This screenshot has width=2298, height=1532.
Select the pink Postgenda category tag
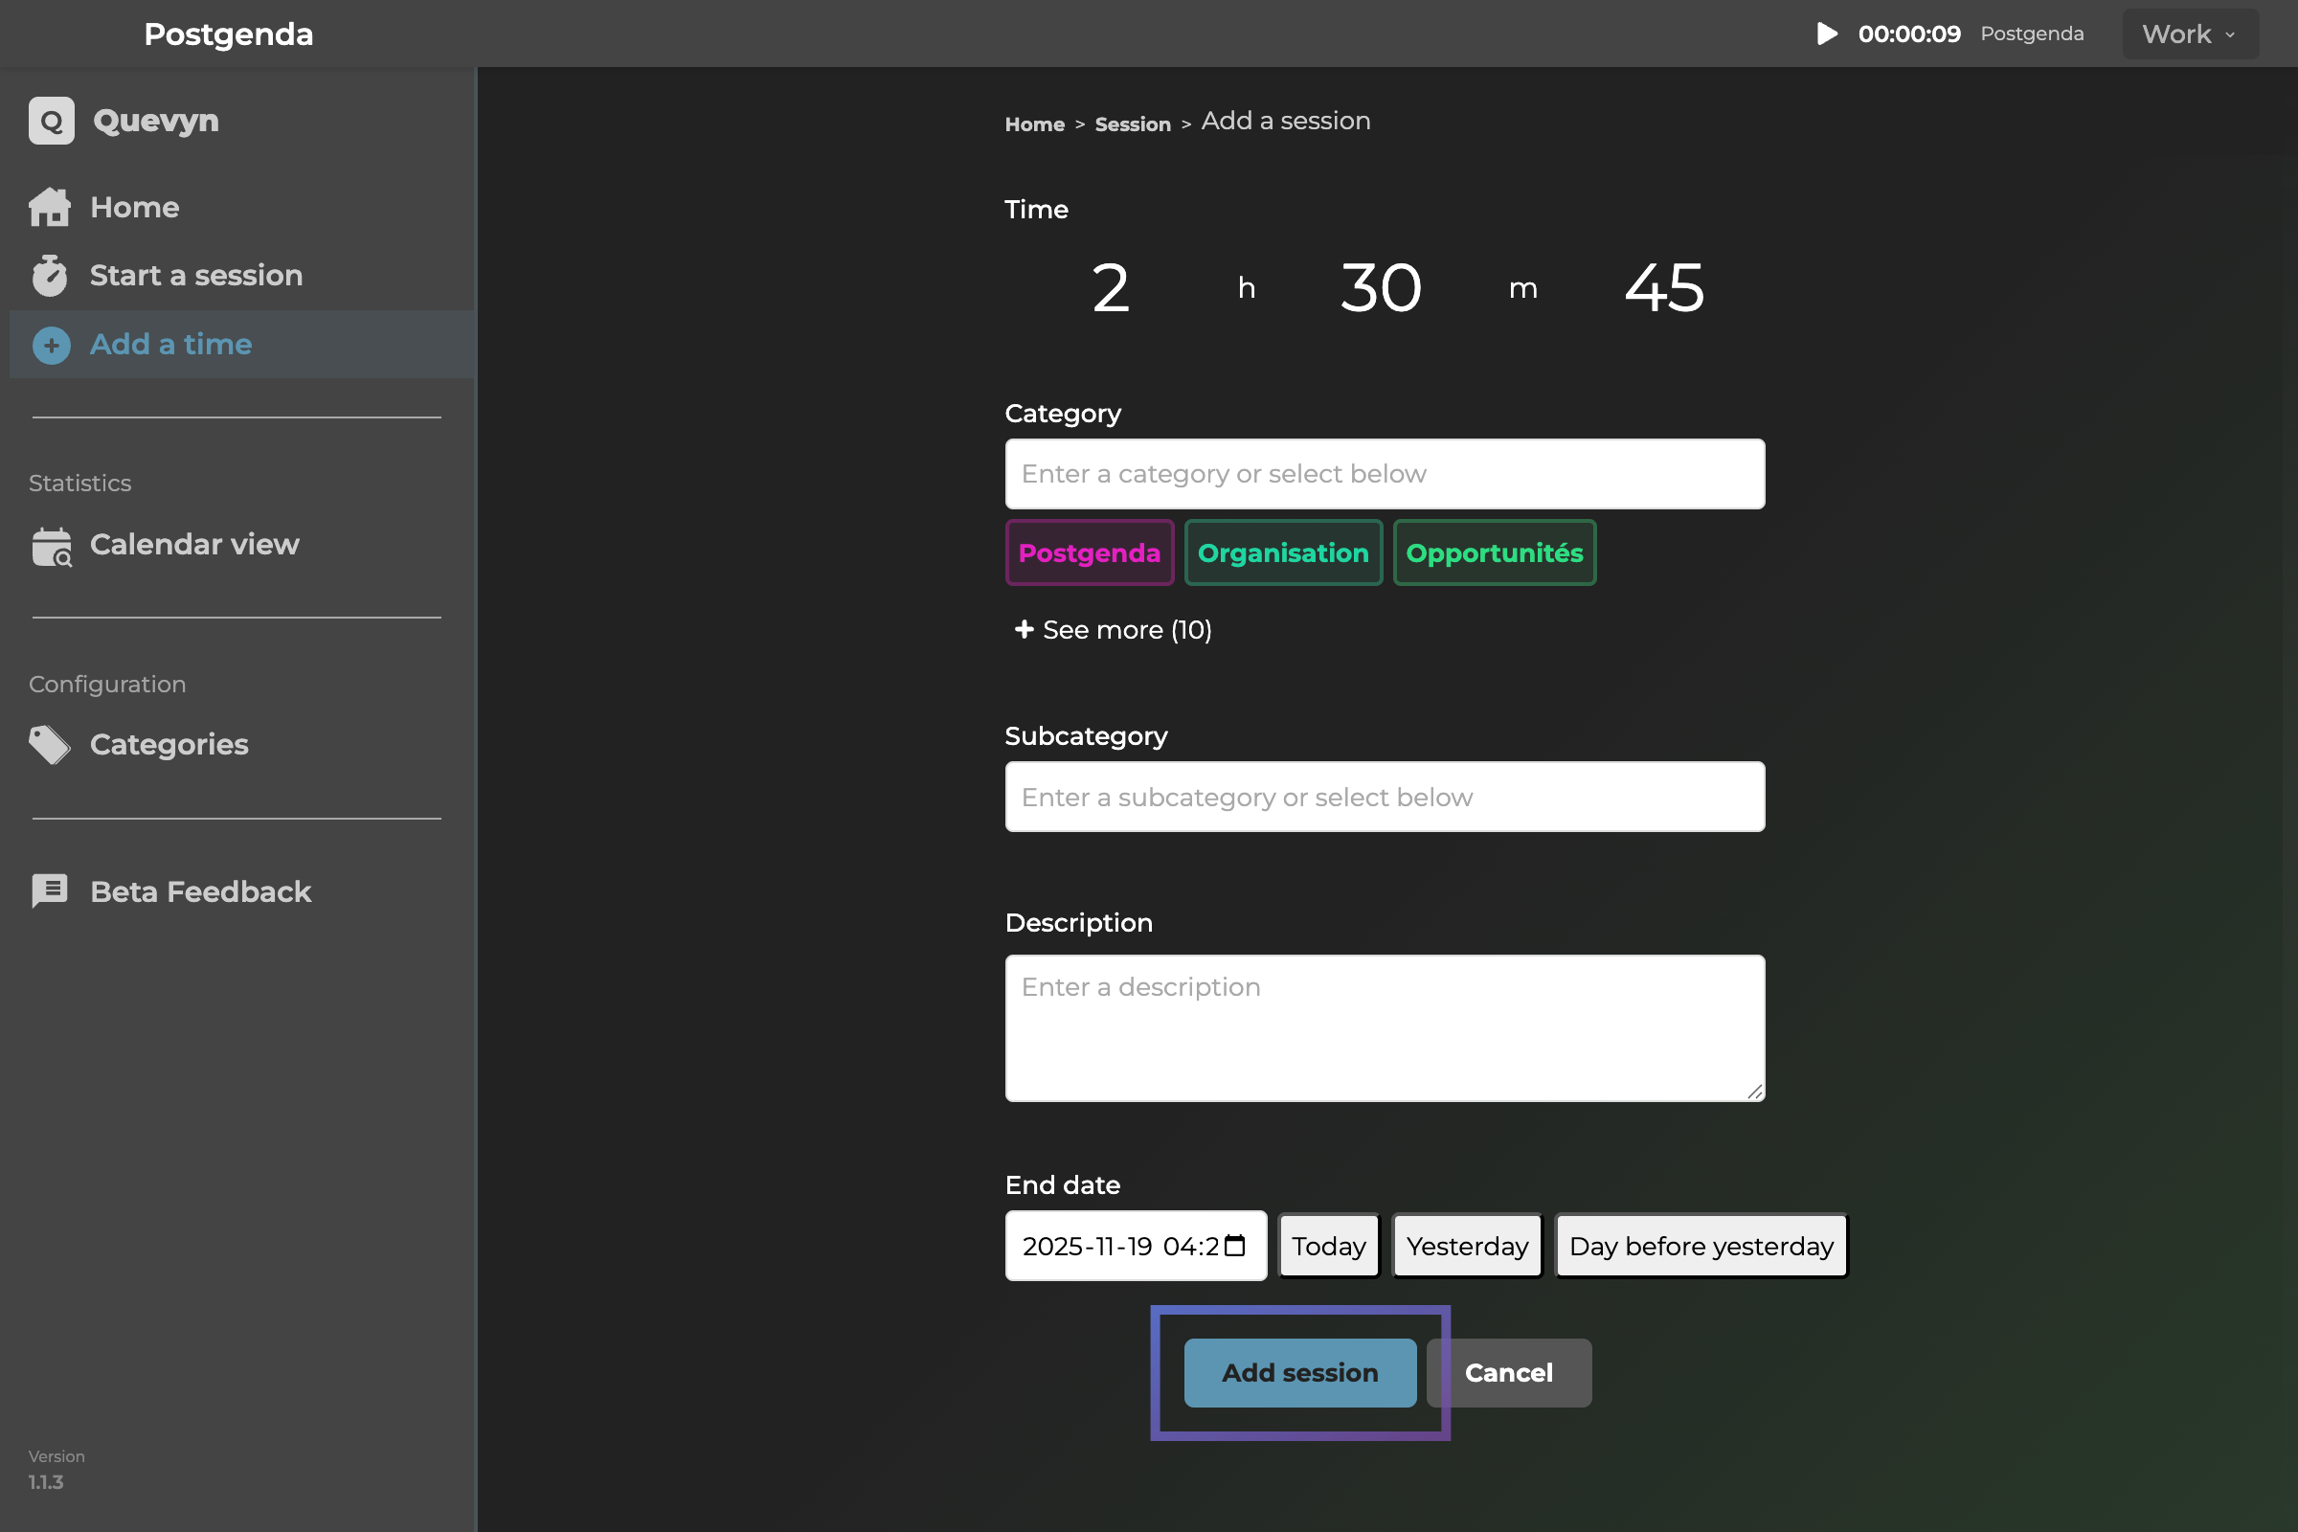click(1090, 553)
